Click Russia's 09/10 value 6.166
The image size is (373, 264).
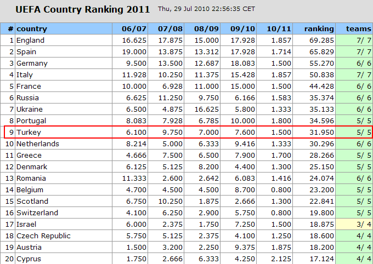(x=245, y=98)
